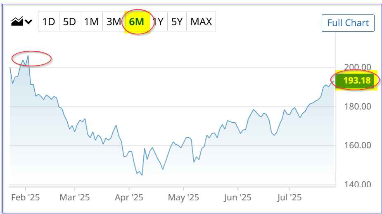Click the 200.00 price axis label
Viewport: 382px width, 214px height.
(357, 67)
